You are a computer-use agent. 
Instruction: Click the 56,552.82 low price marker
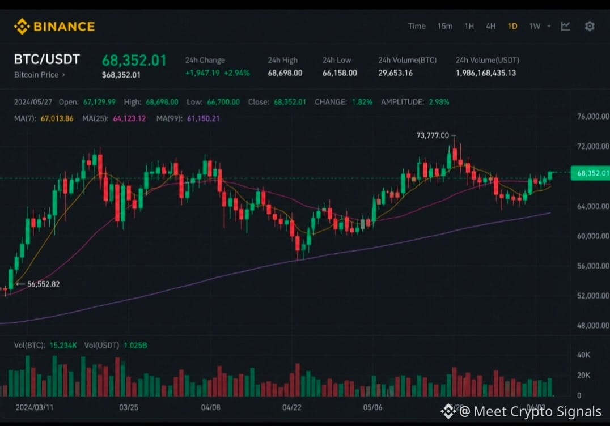44,284
